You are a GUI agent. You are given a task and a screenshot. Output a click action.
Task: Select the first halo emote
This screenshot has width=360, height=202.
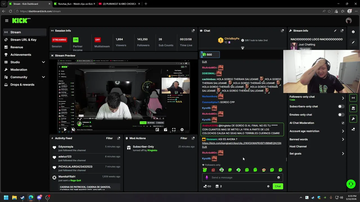(205, 170)
